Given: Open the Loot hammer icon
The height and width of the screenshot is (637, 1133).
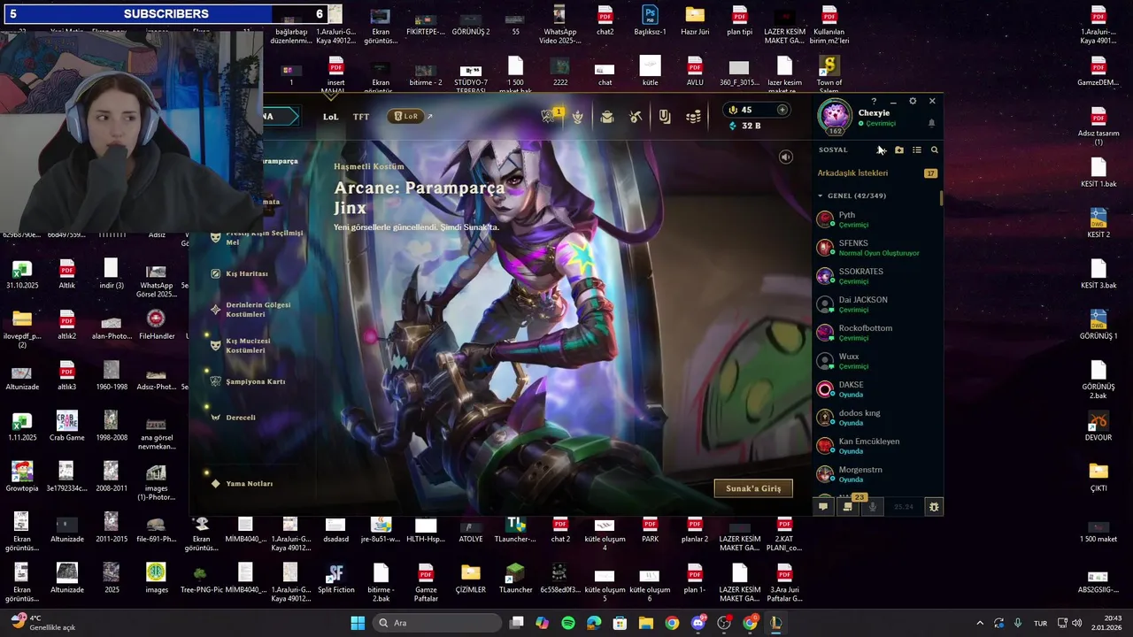Looking at the screenshot, I should click(636, 117).
